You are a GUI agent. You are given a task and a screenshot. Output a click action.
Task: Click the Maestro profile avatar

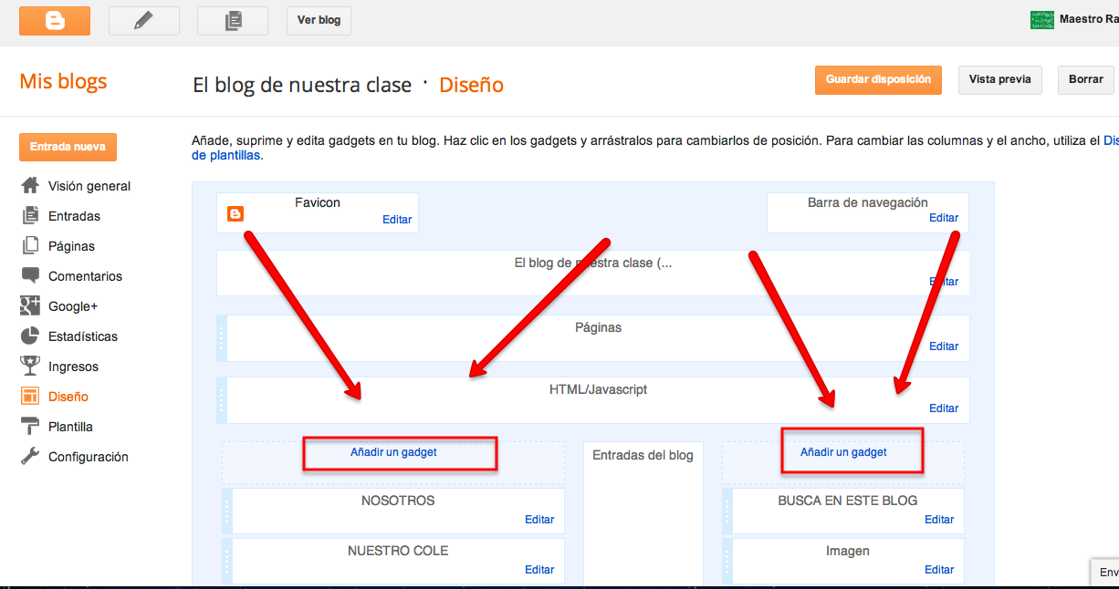tap(1043, 18)
